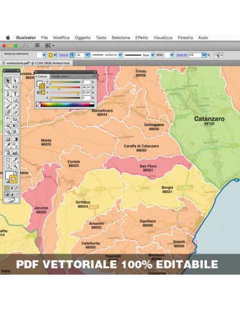240x310 pixels.
Task: Select the Shape Builder tool
Action: [x=8, y=132]
